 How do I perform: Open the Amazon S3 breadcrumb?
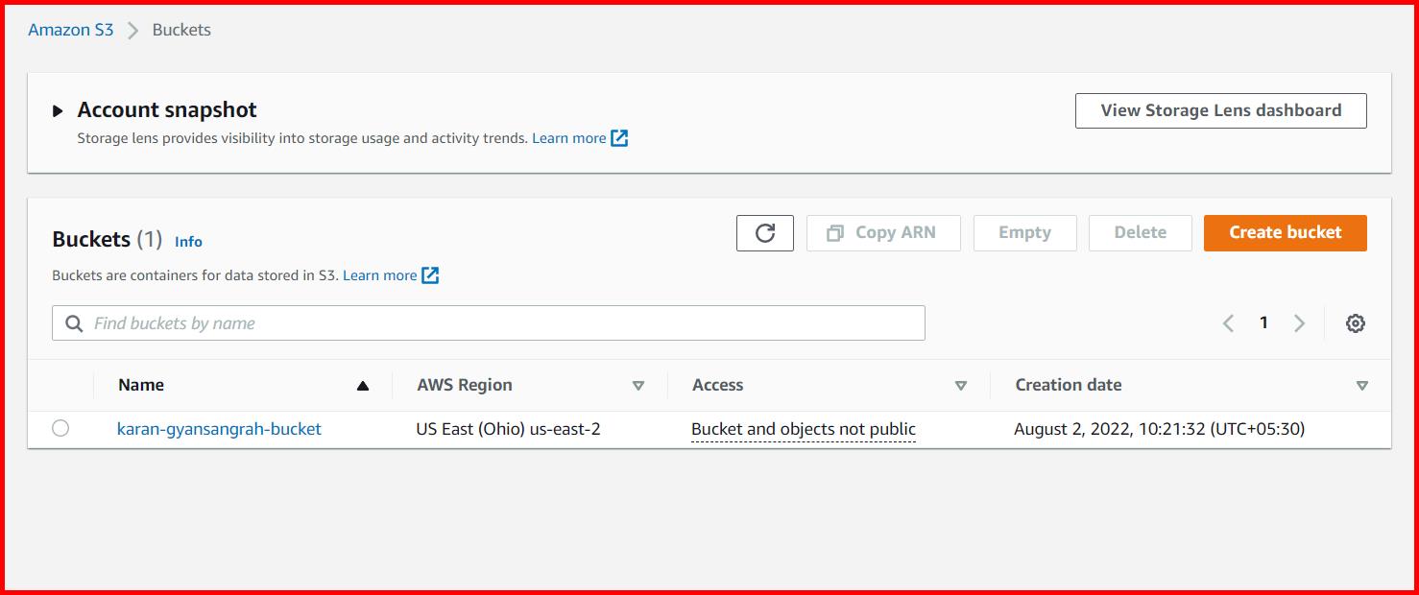point(70,29)
